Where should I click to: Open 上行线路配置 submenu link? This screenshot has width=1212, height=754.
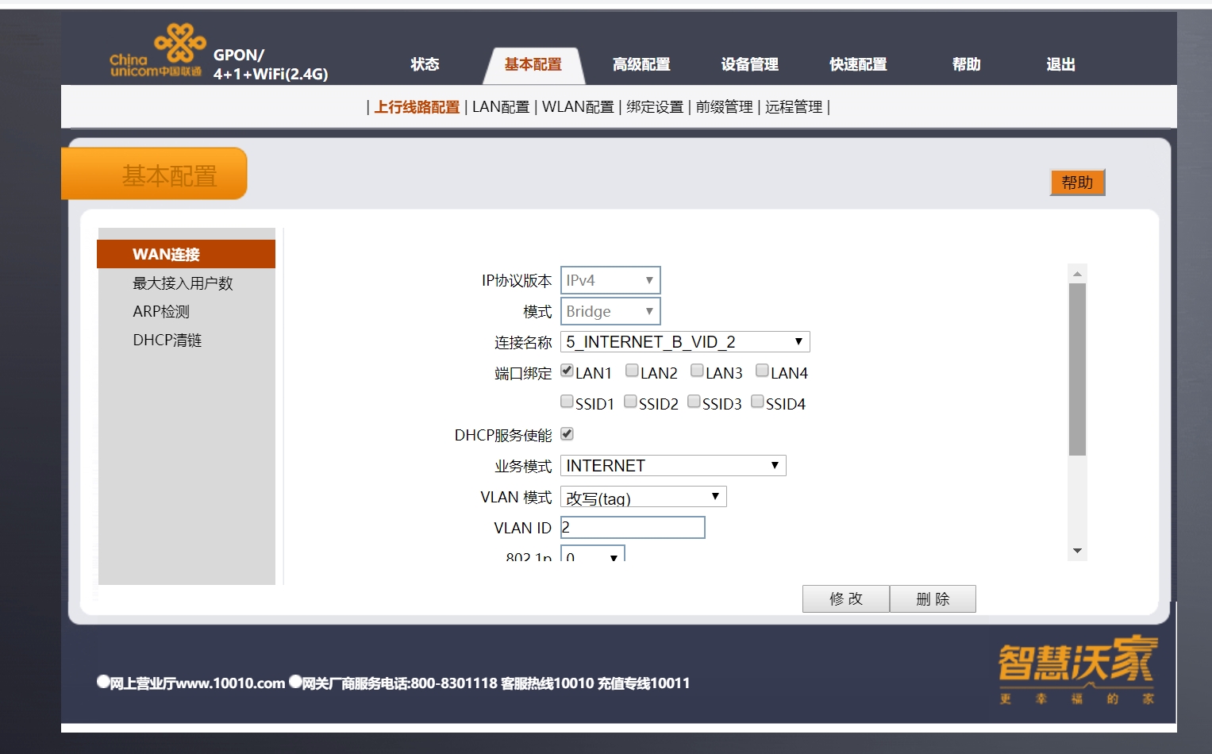coord(417,107)
